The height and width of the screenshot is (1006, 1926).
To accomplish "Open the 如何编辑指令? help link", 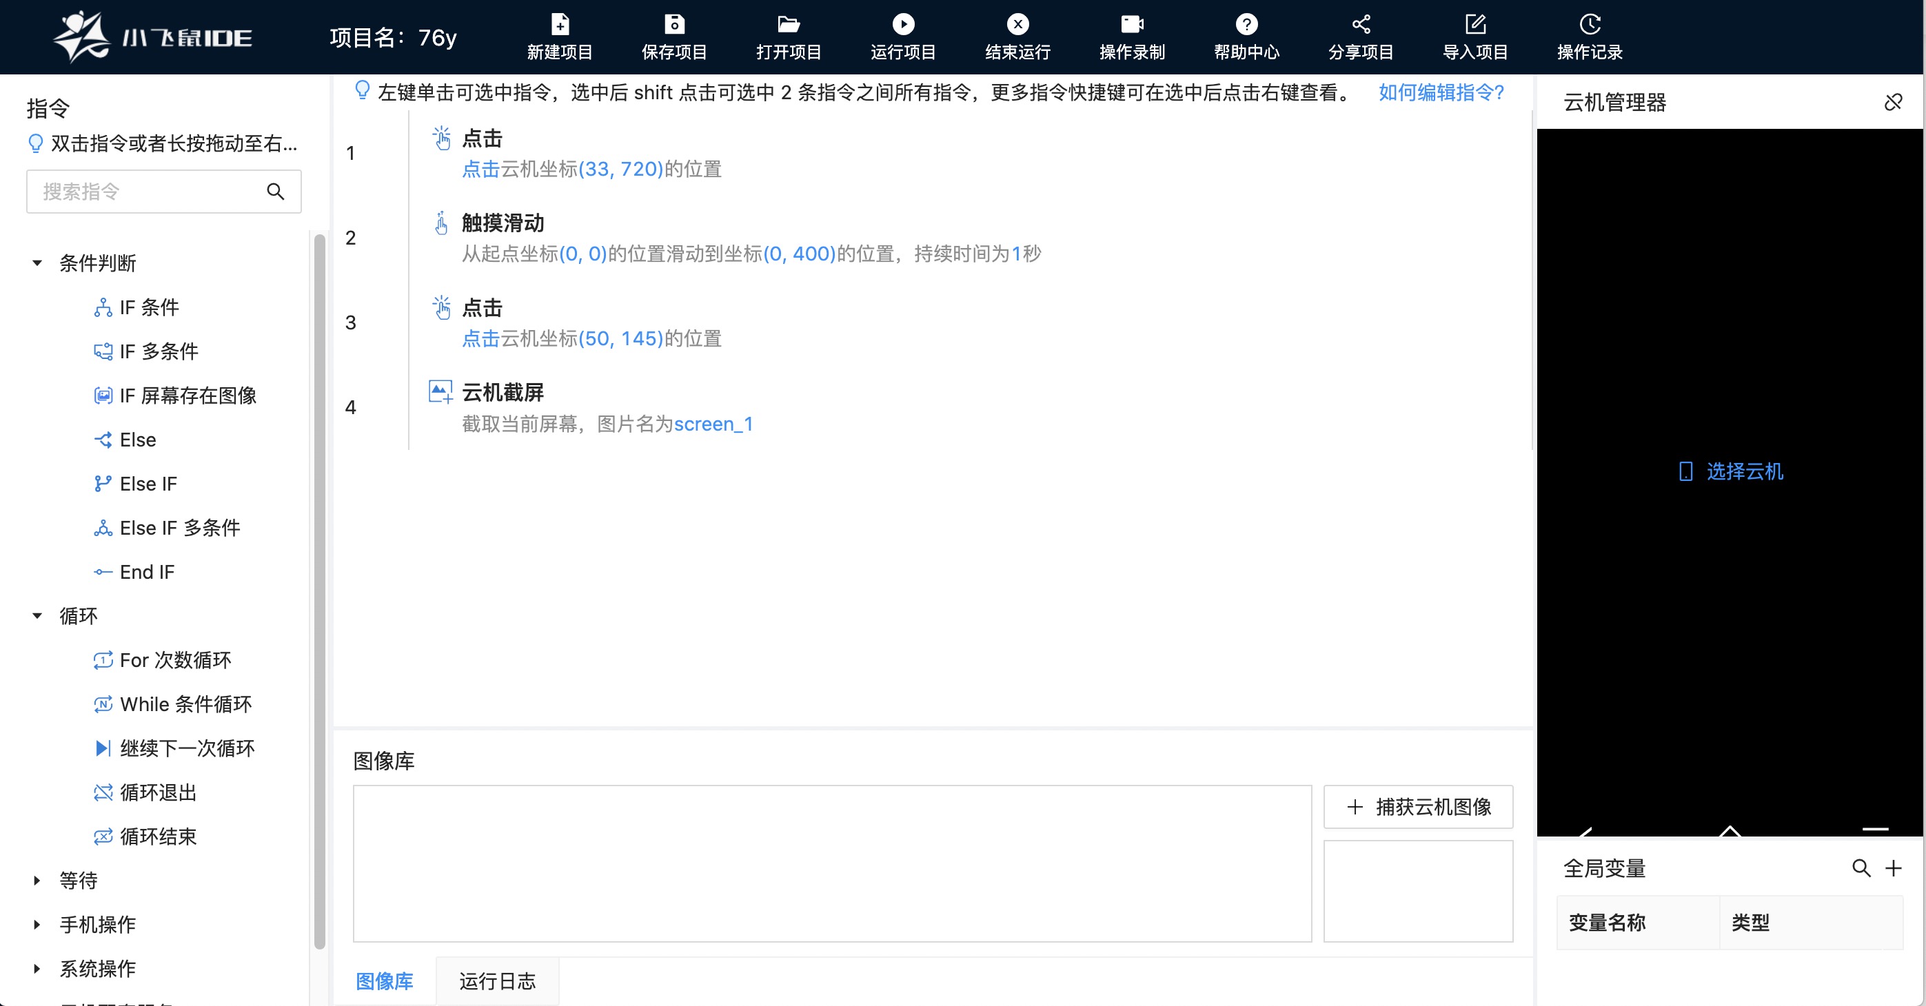I will pyautogui.click(x=1441, y=93).
